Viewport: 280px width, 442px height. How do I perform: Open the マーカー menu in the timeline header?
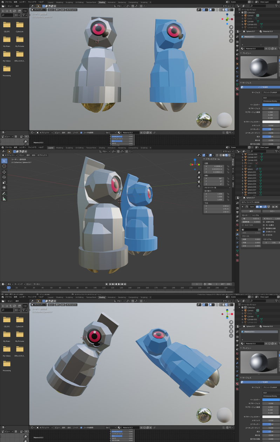37,284
